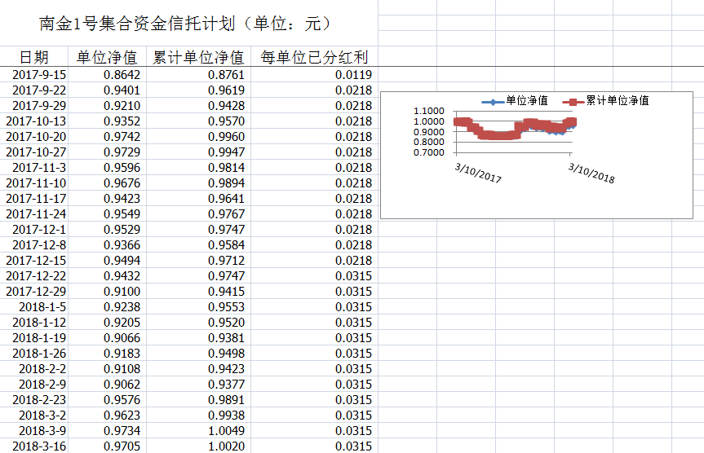Select the 1.1000 value axis label

pyautogui.click(x=429, y=112)
